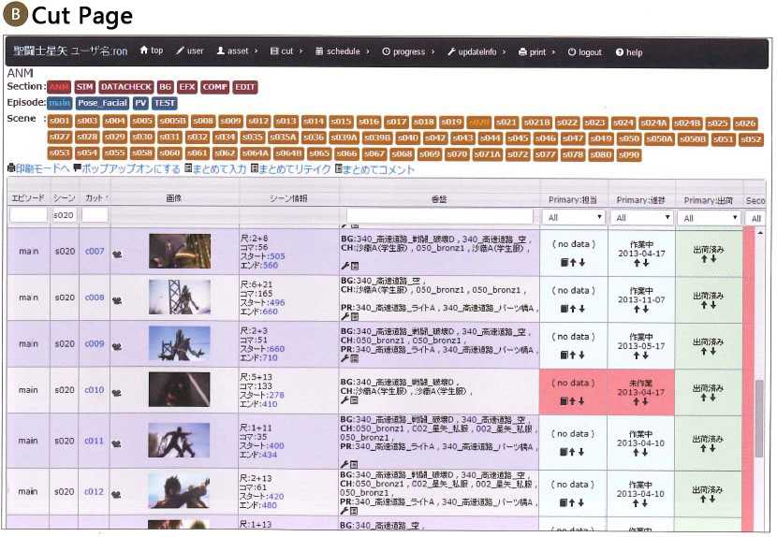
Task: Open thumbnail image for cut c012
Action: [179, 491]
